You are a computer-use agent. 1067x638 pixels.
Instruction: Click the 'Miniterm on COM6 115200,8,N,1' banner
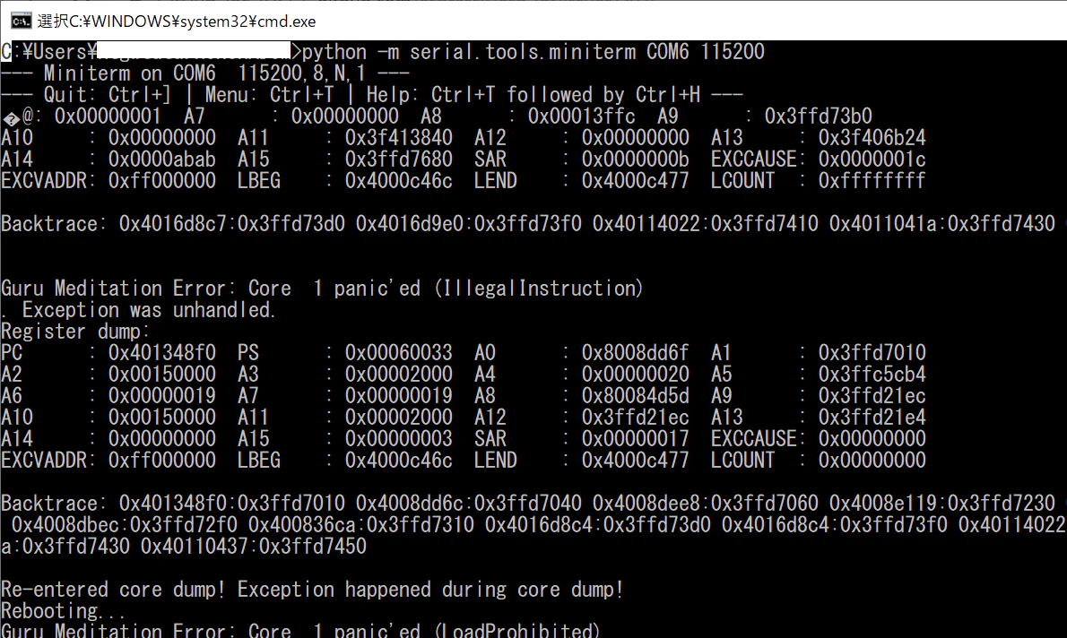coord(204,73)
